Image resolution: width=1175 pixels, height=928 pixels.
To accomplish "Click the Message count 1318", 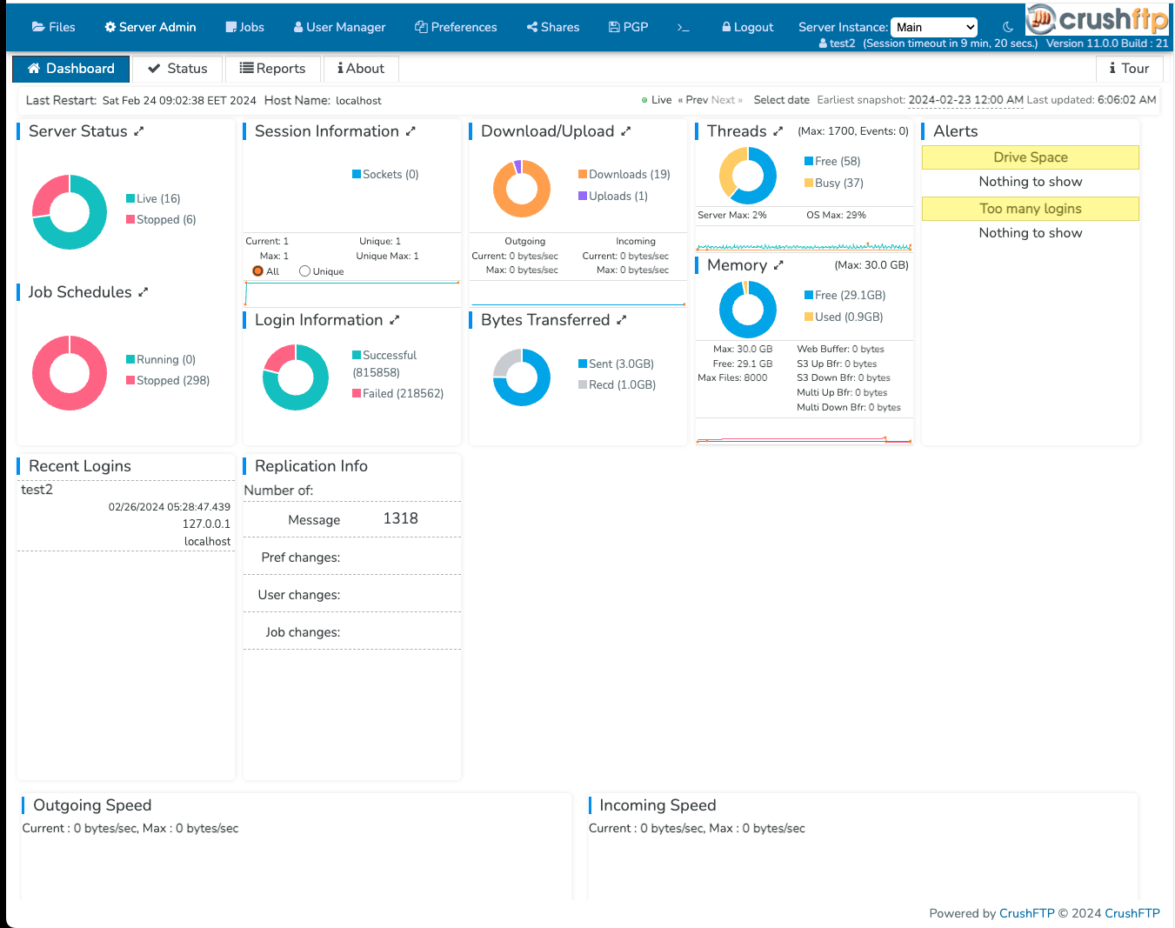I will 401,518.
